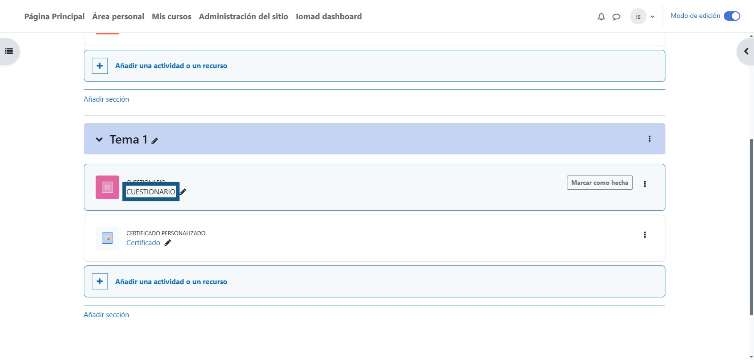Go to Mis cursos in navigation
The height and width of the screenshot is (360, 754).
tap(172, 16)
